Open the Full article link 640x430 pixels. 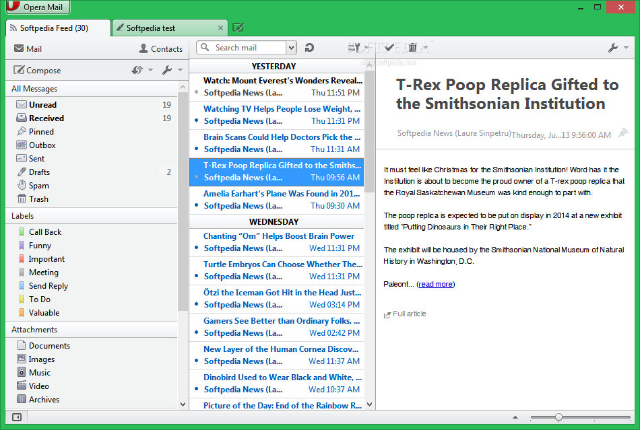[405, 314]
